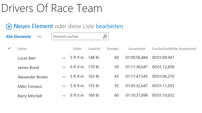
Task: Open the ellipsis menu for James Bond
Action: 64,68
